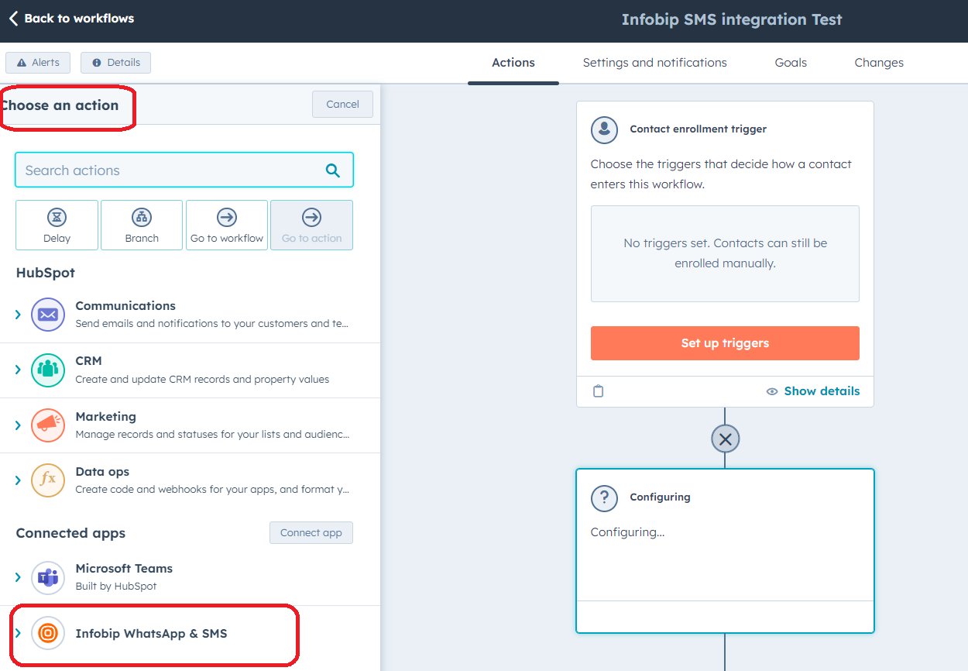Click the Infobip WhatsApp & SMS icon
Viewport: 968px width, 671px height.
(x=48, y=633)
